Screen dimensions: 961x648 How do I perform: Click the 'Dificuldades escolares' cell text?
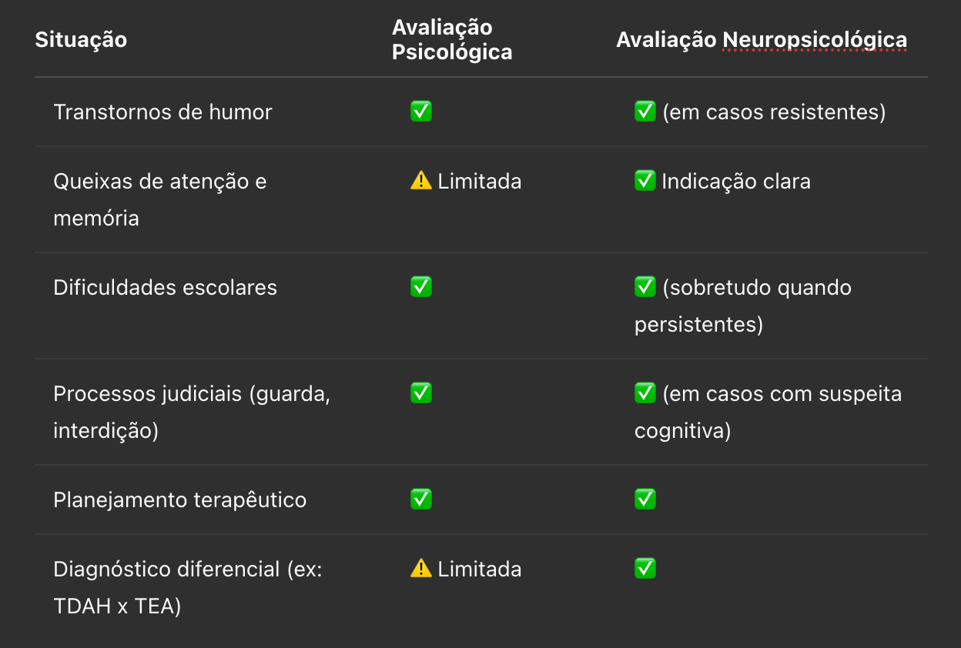pyautogui.click(x=166, y=288)
